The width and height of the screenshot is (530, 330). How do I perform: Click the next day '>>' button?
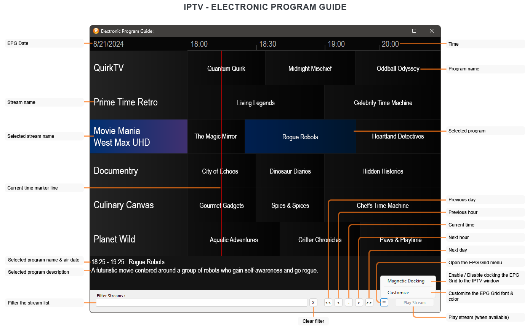369,303
